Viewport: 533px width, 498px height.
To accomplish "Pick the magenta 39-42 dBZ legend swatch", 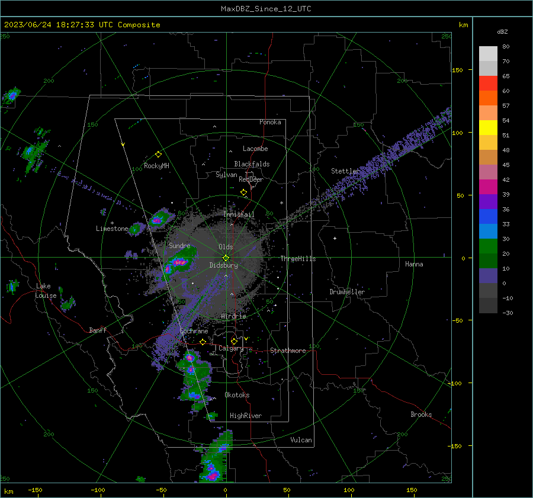I will [x=488, y=187].
